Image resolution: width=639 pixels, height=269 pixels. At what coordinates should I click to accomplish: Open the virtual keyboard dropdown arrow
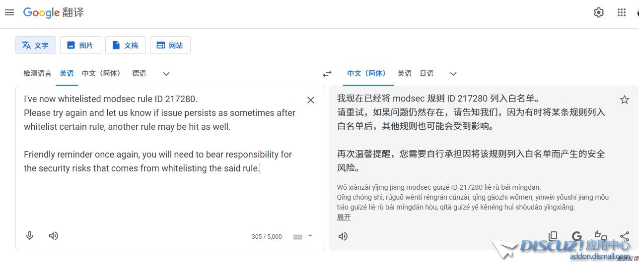[310, 236]
